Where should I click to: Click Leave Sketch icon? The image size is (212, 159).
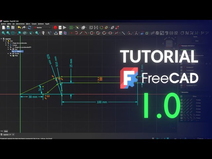56,33
